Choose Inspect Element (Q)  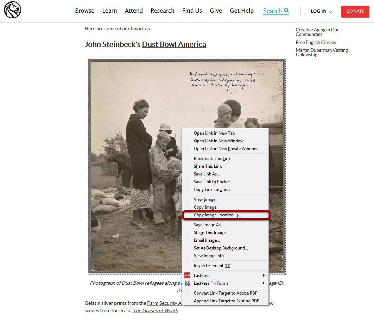coord(226,266)
